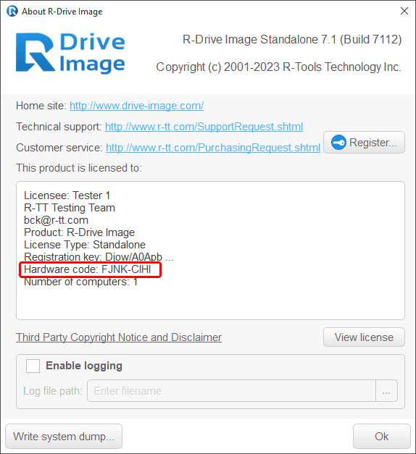Open the PurchasingRequest.shtml customer service link

(213, 148)
